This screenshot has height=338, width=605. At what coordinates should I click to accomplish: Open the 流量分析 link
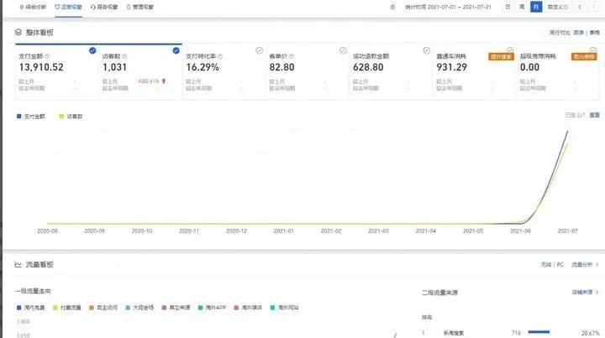click(x=581, y=264)
